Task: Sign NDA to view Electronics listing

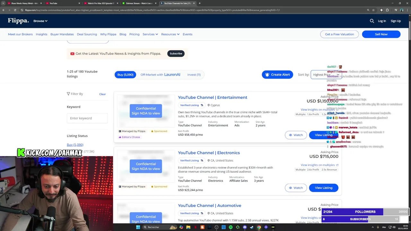Action: click(146, 166)
